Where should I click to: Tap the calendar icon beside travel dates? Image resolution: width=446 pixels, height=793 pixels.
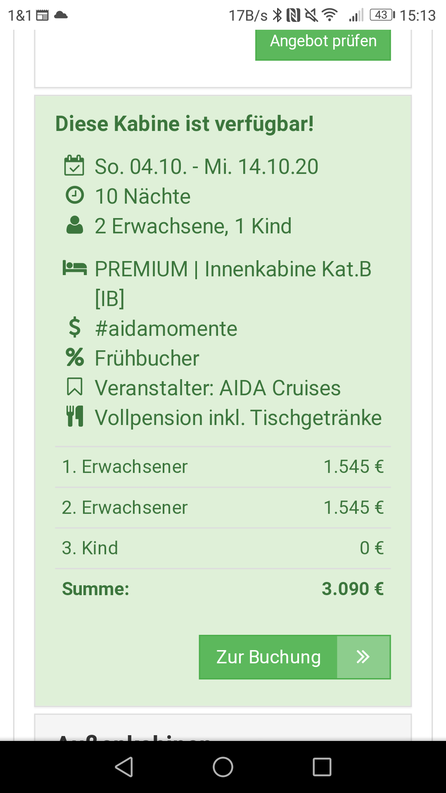(x=74, y=166)
